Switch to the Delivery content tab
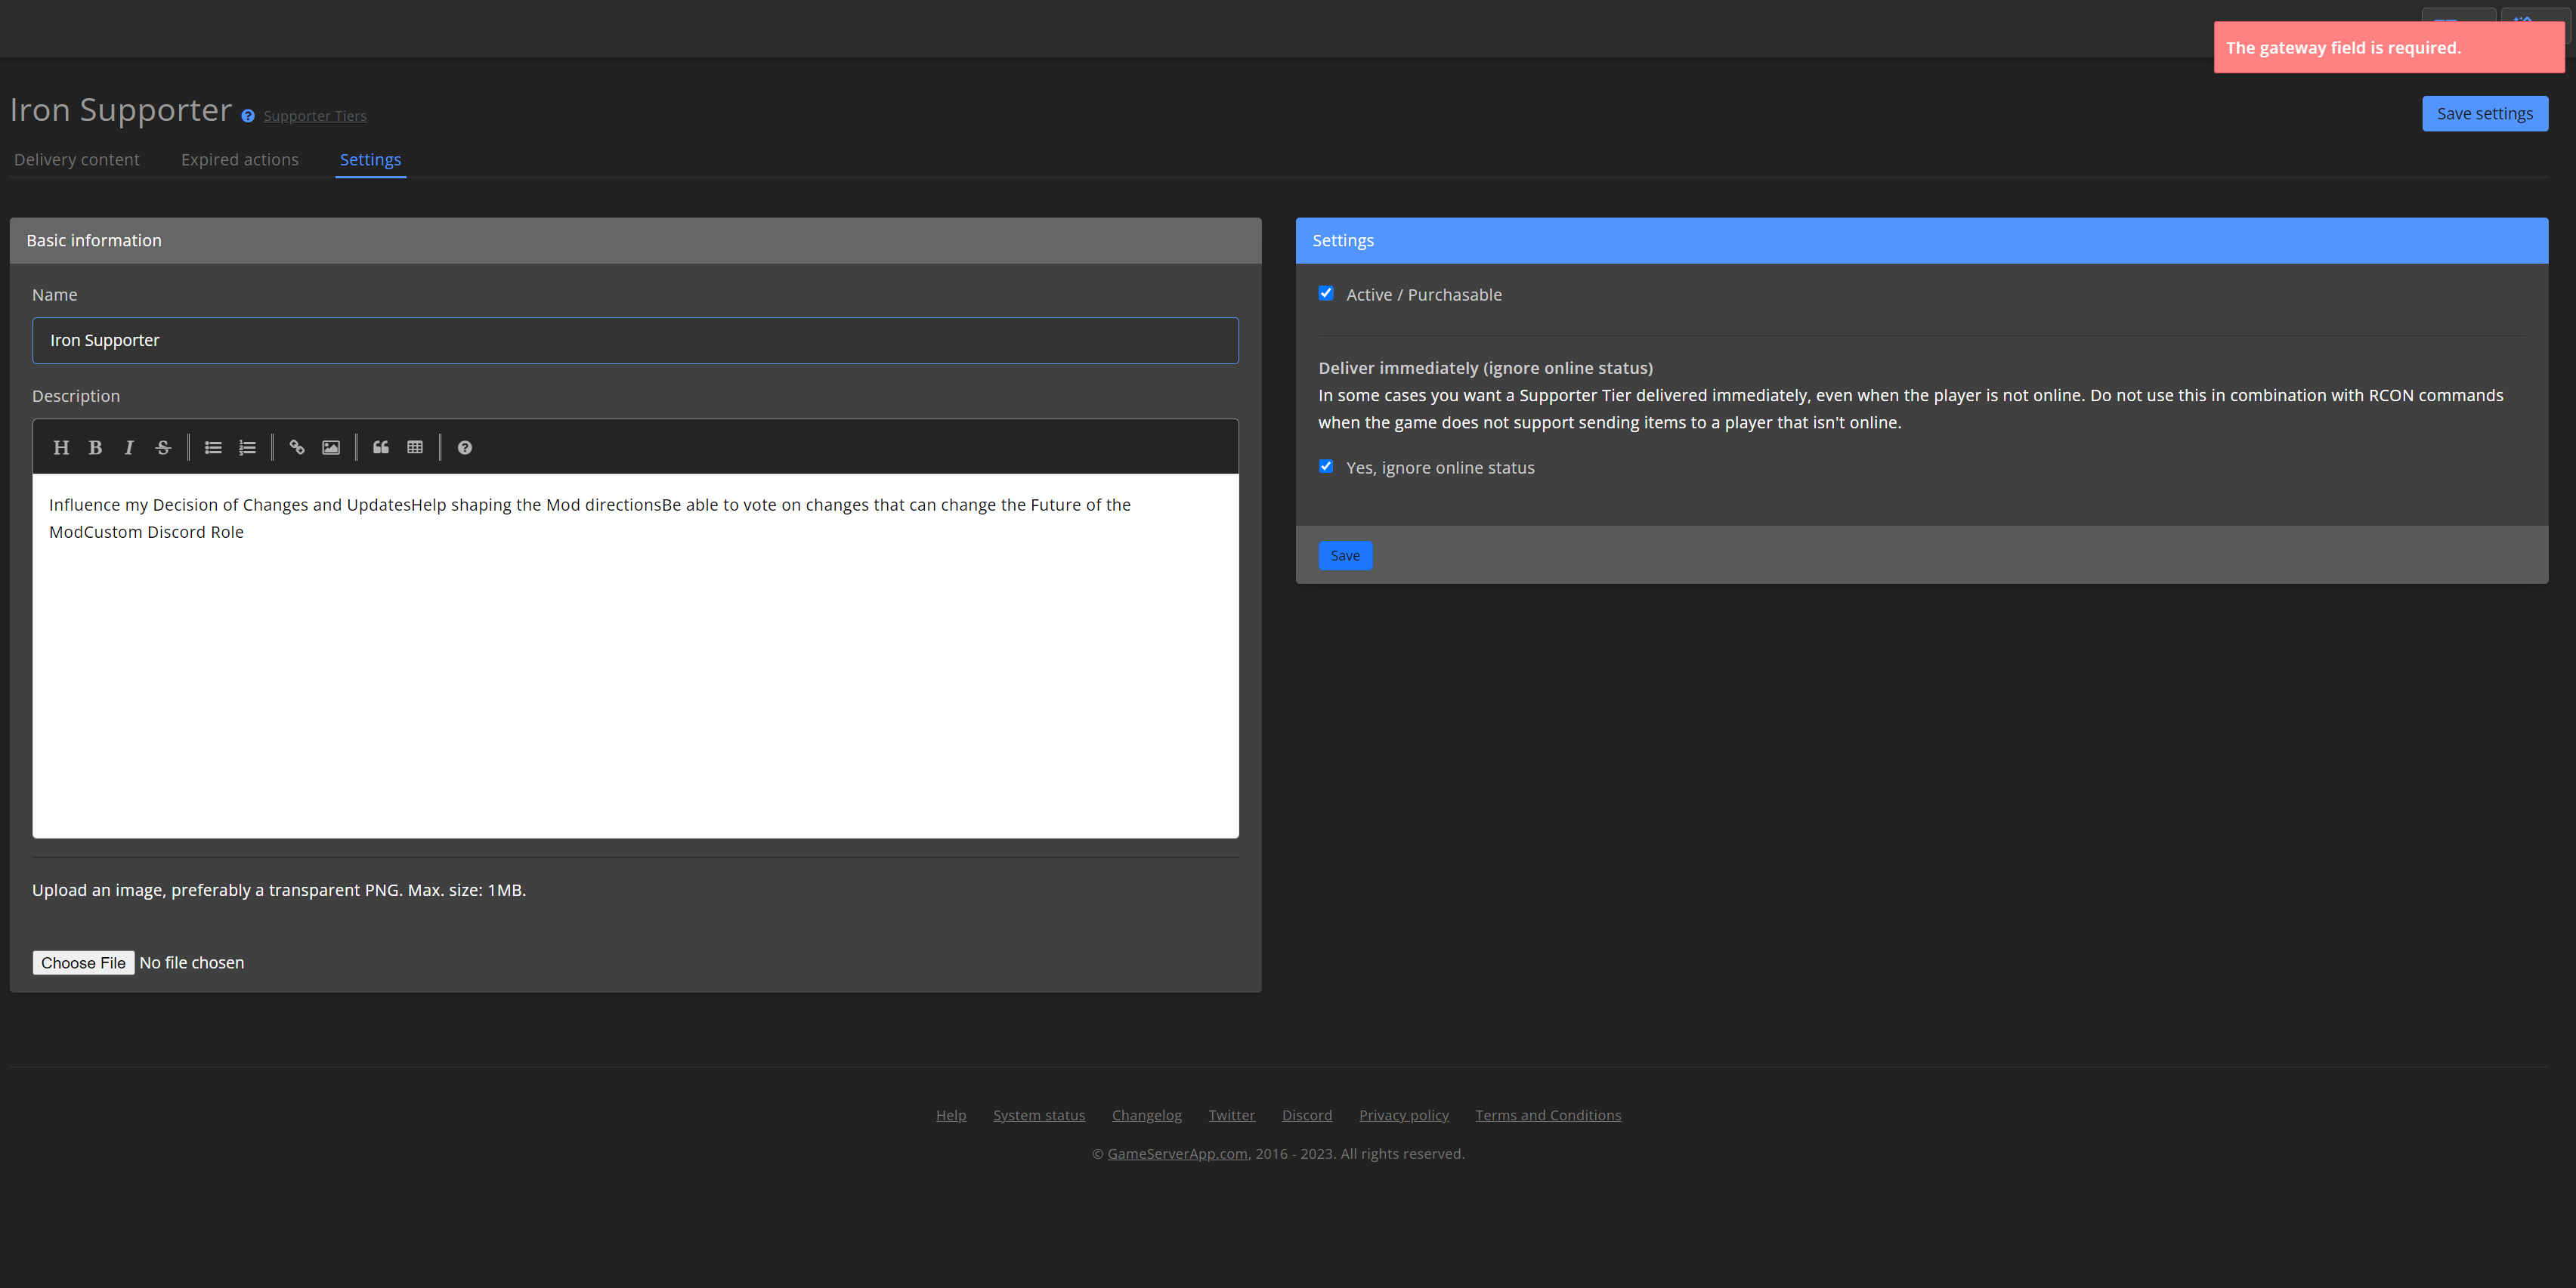The width and height of the screenshot is (2576, 1288). point(77,159)
